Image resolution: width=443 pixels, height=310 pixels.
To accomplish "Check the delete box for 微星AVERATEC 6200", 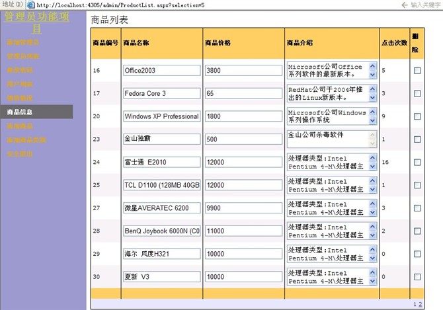I will (417, 208).
